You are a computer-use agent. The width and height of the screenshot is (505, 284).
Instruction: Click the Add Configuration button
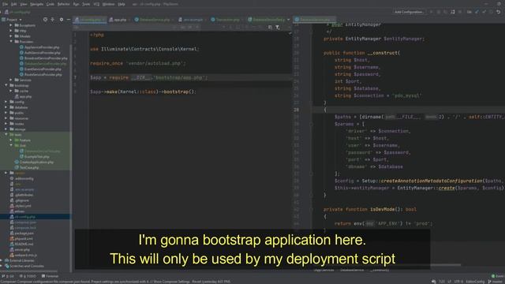click(x=409, y=12)
